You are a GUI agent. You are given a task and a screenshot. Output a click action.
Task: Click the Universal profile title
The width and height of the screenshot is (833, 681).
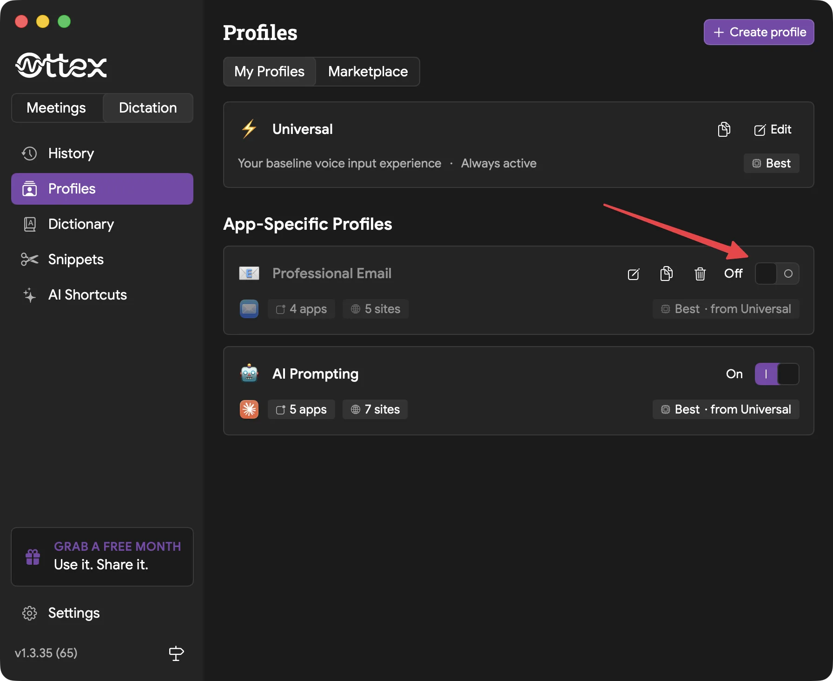(303, 129)
